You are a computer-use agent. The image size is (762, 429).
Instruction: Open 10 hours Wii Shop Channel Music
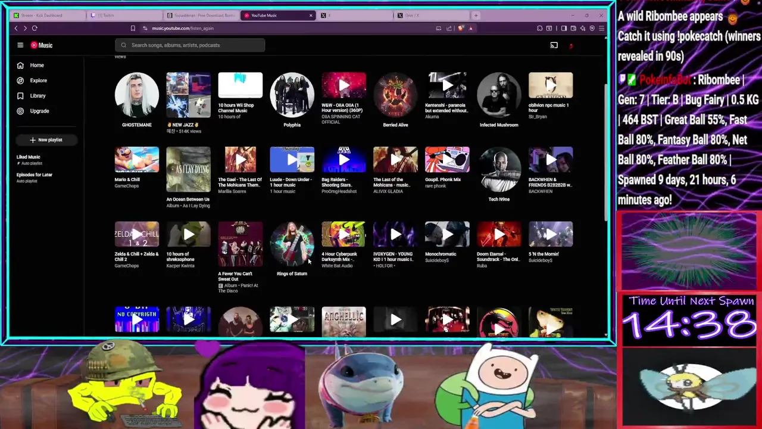(240, 85)
